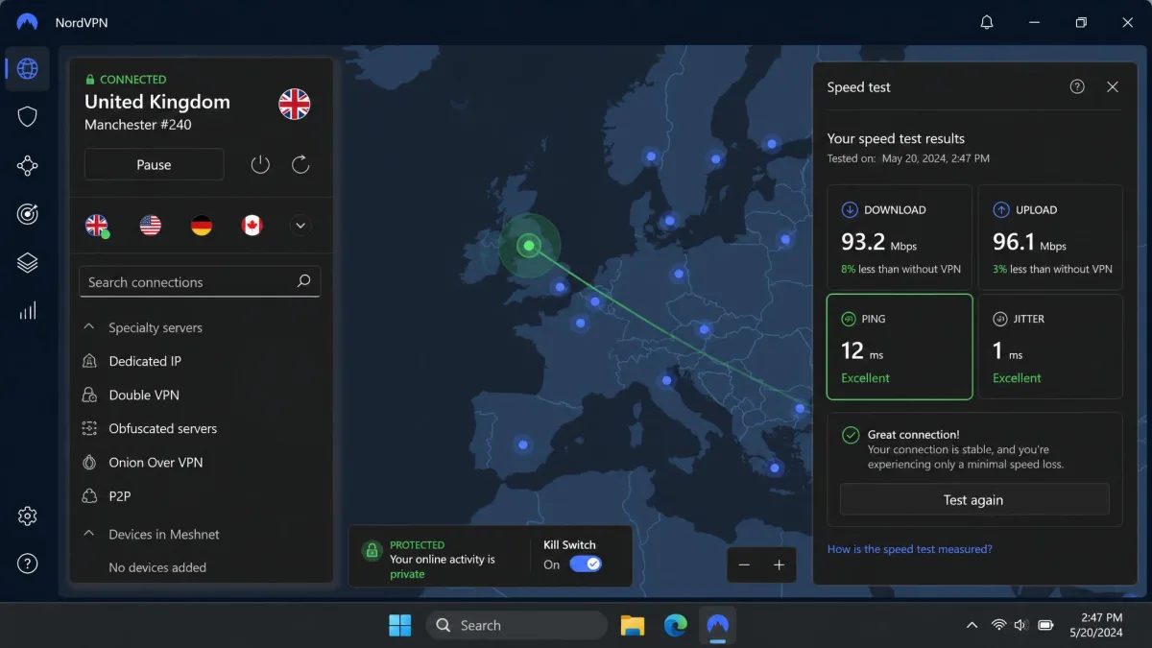Click the disconnect power icon
The height and width of the screenshot is (648, 1152).
(260, 164)
